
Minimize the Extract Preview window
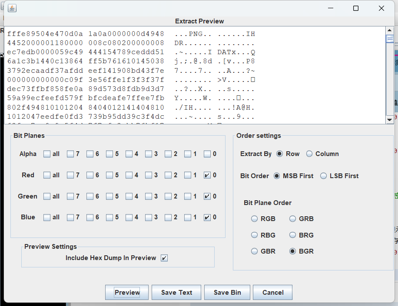tap(331, 8)
